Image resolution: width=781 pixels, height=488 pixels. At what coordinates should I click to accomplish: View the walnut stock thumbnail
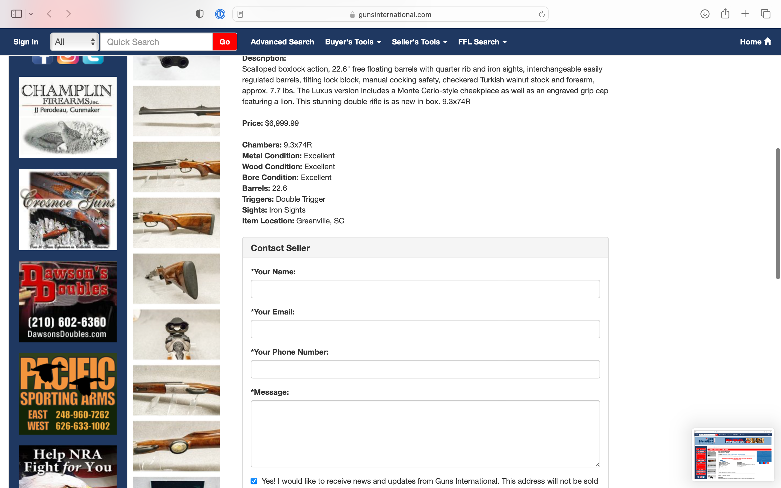(176, 223)
